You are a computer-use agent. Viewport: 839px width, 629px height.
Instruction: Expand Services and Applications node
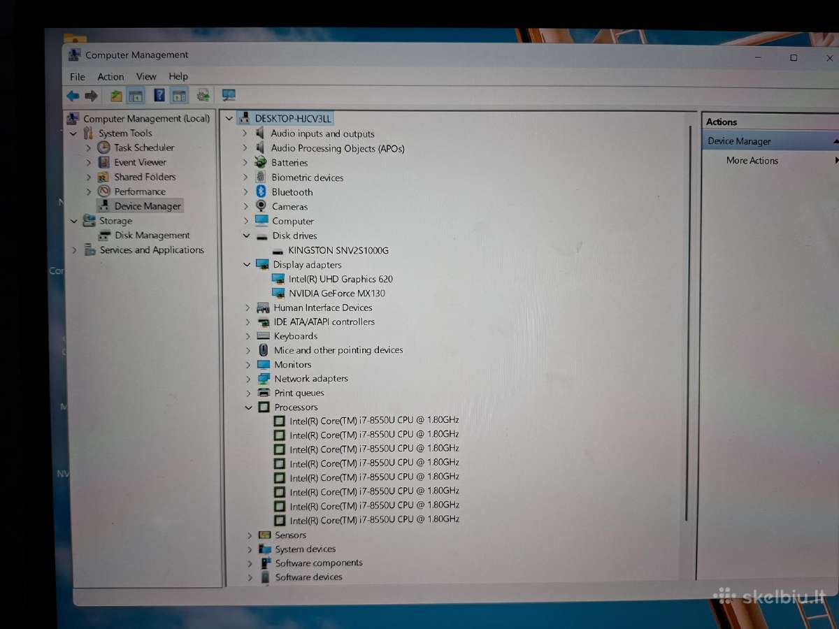point(74,250)
